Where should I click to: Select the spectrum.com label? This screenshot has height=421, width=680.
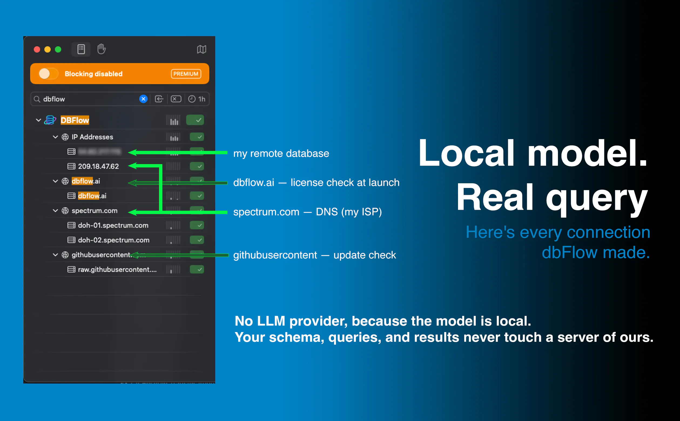pyautogui.click(x=95, y=211)
